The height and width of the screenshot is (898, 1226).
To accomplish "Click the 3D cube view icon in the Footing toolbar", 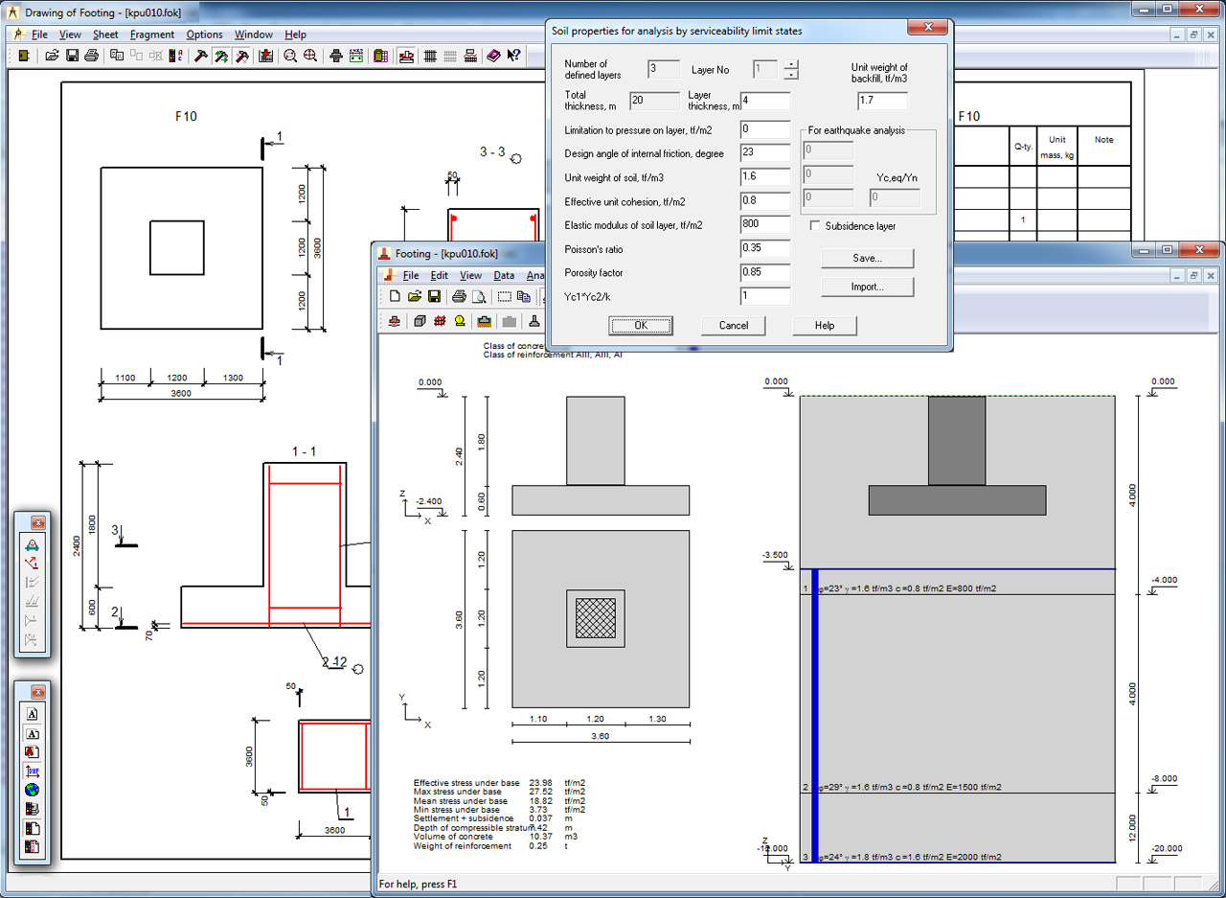I will [420, 321].
